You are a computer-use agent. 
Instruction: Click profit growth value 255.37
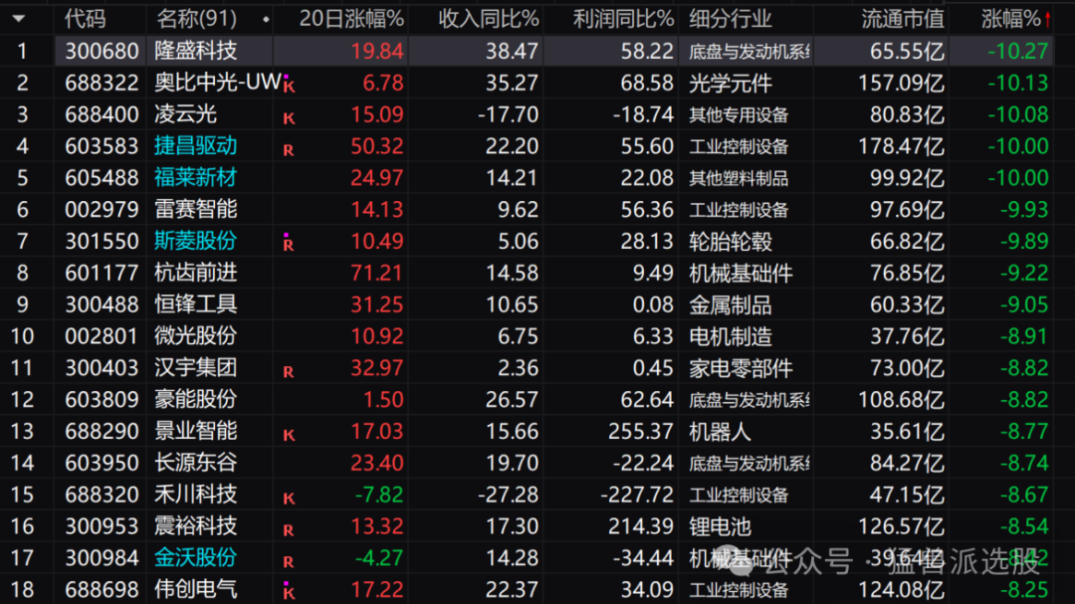coord(641,431)
